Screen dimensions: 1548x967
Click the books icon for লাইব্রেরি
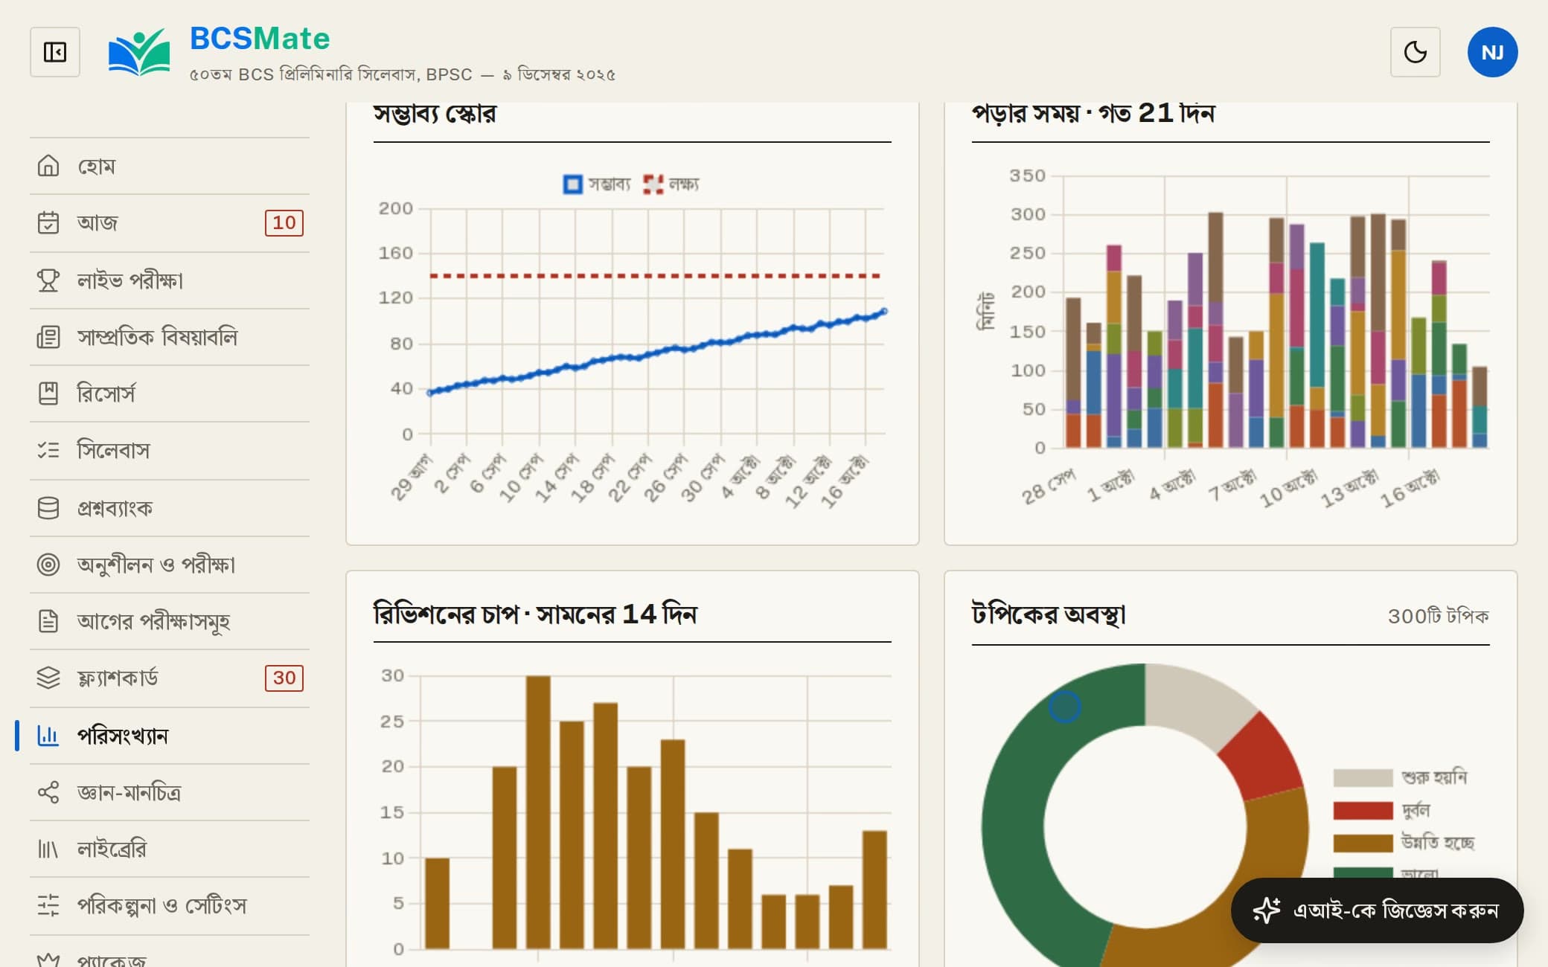click(48, 849)
